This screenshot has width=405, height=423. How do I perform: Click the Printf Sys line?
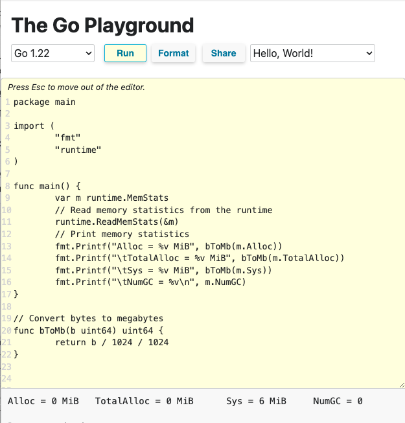coord(163,270)
